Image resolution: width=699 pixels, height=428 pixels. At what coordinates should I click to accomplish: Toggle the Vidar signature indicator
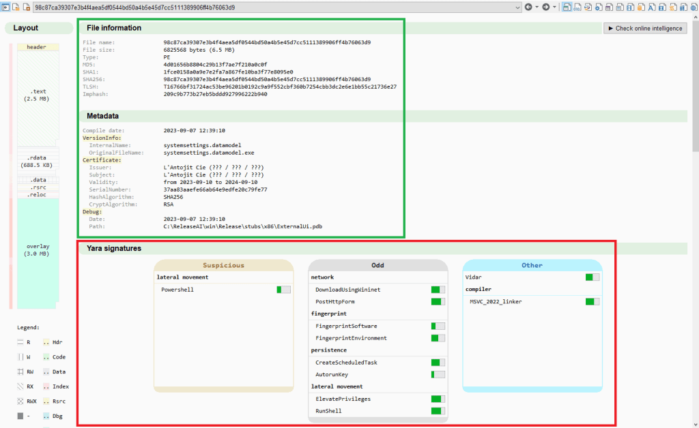593,277
